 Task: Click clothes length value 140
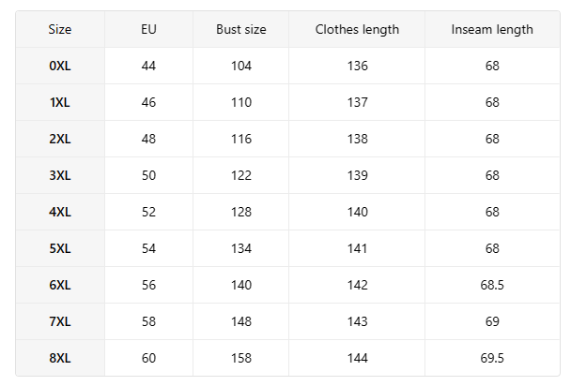coord(357,212)
